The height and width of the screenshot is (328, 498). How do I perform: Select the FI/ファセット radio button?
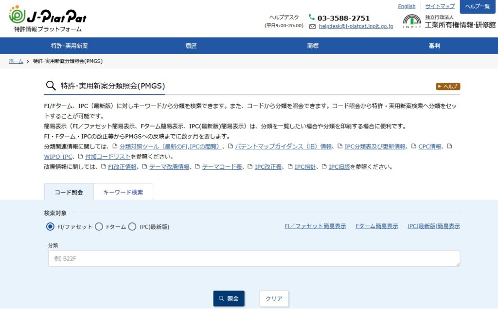(x=50, y=227)
